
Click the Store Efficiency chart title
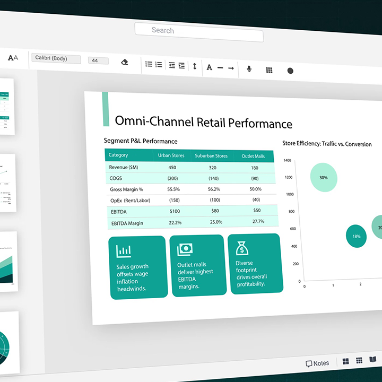tap(327, 144)
